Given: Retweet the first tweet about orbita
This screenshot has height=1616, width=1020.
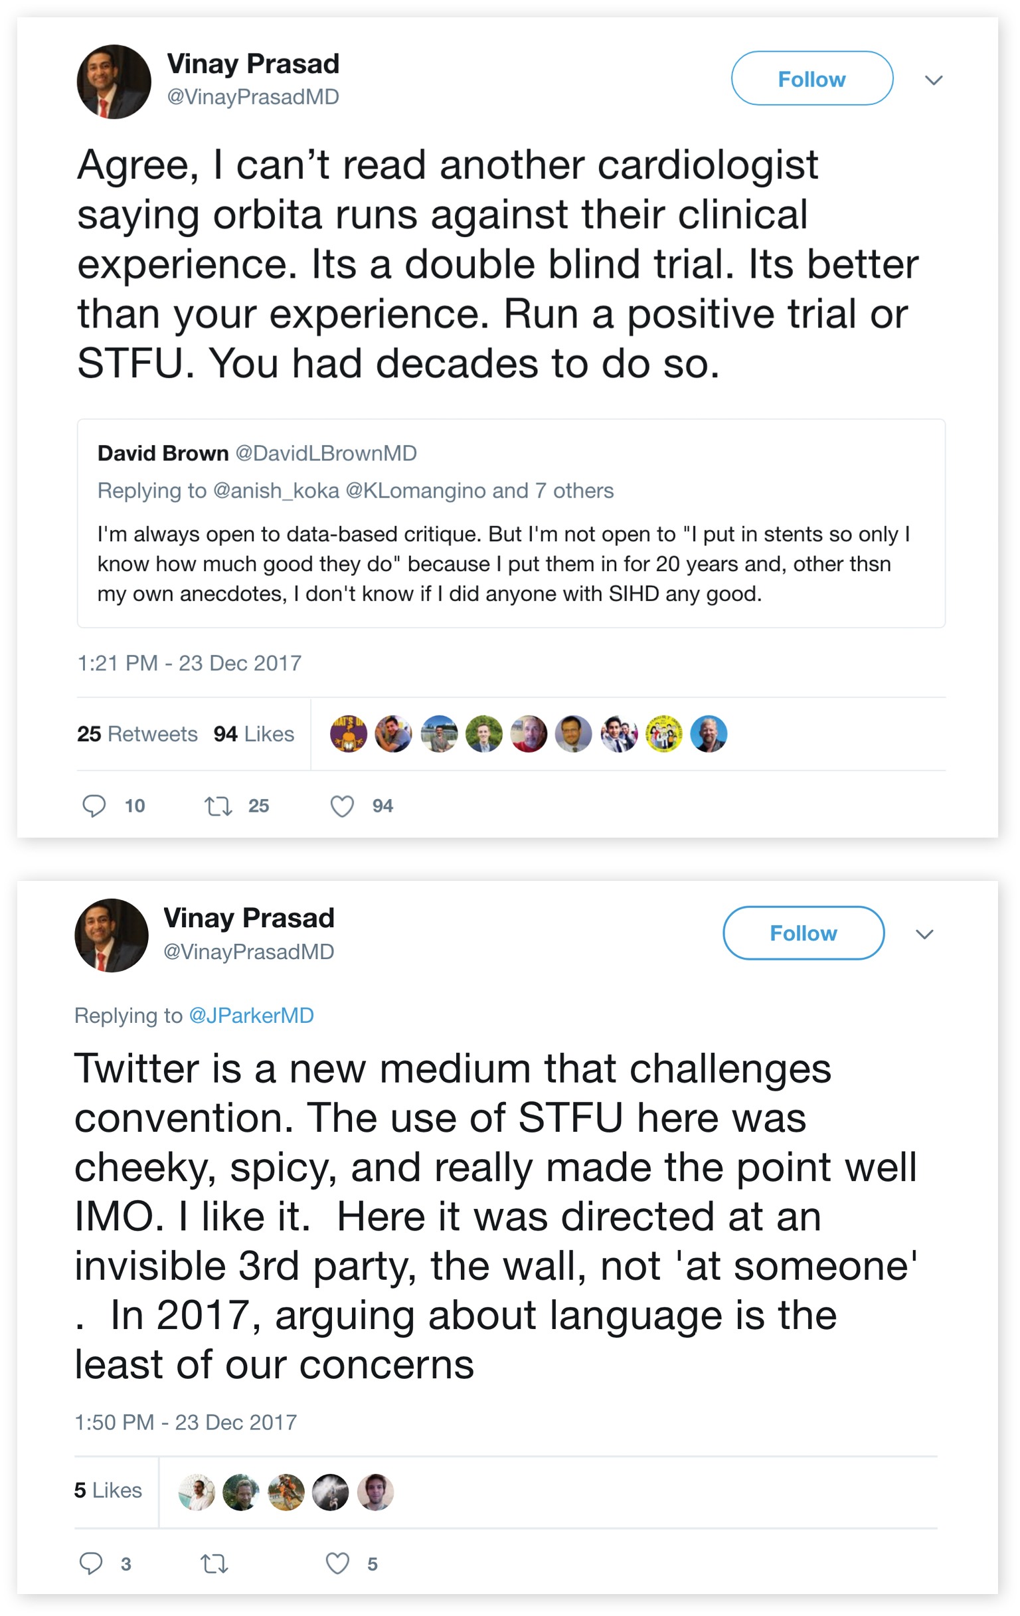Looking at the screenshot, I should 218,805.
